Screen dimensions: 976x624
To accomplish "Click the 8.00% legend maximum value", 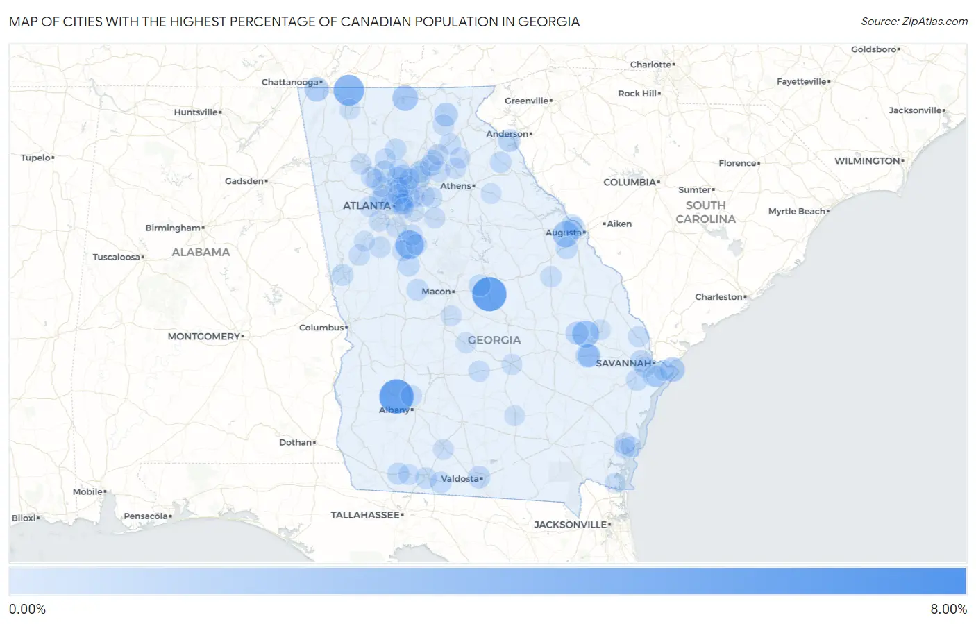I will (948, 609).
